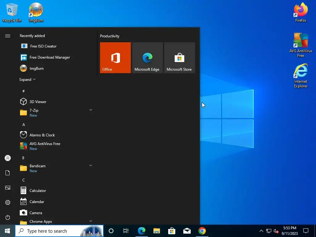Select Internet Explorer desktop shortcut
This screenshot has height=237, width=316.
click(x=301, y=76)
